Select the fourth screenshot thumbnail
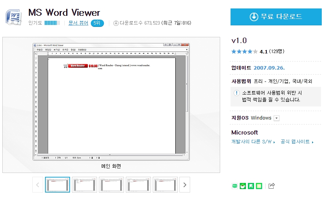The width and height of the screenshot is (326, 201). pyautogui.click(x=138, y=184)
